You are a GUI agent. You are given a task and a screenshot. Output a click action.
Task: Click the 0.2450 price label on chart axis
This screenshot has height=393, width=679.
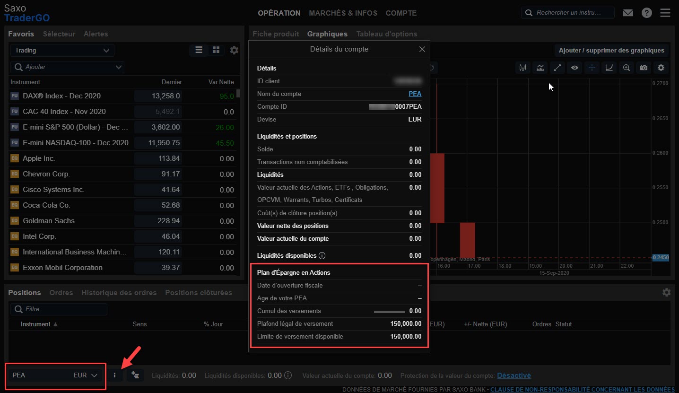[660, 257]
